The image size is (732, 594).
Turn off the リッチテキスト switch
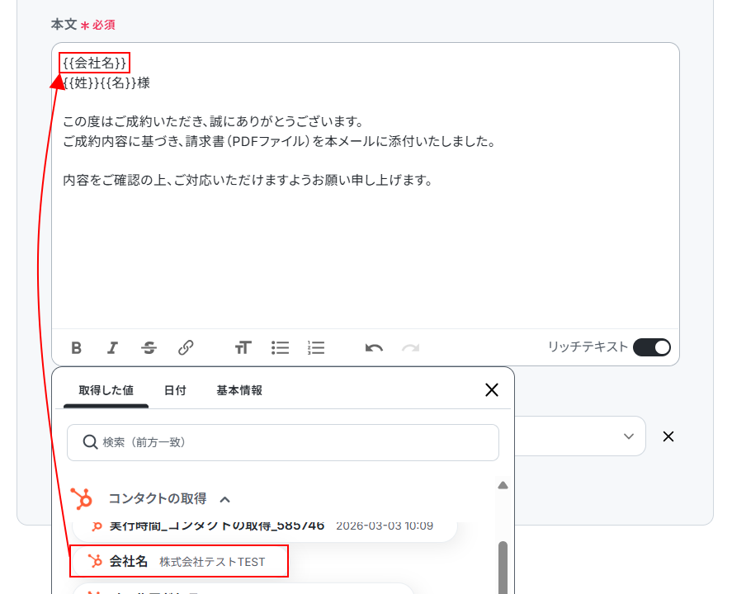pyautogui.click(x=652, y=347)
